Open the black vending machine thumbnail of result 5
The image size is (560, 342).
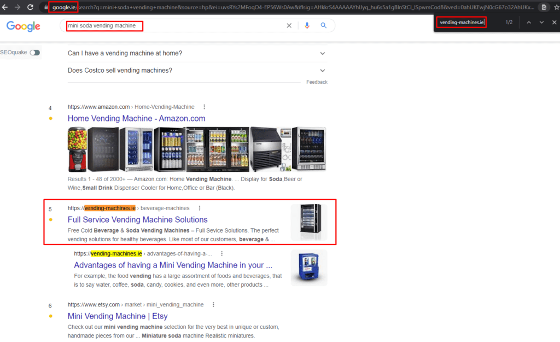pyautogui.click(x=309, y=222)
